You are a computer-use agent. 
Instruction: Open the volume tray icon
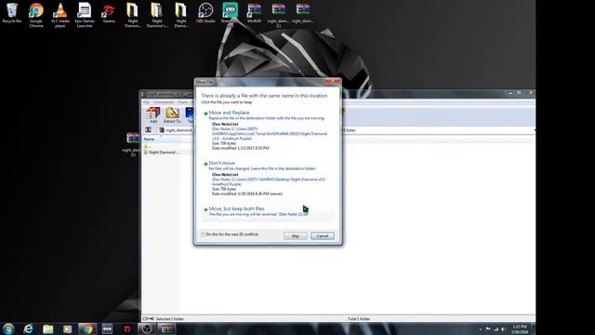(x=504, y=329)
